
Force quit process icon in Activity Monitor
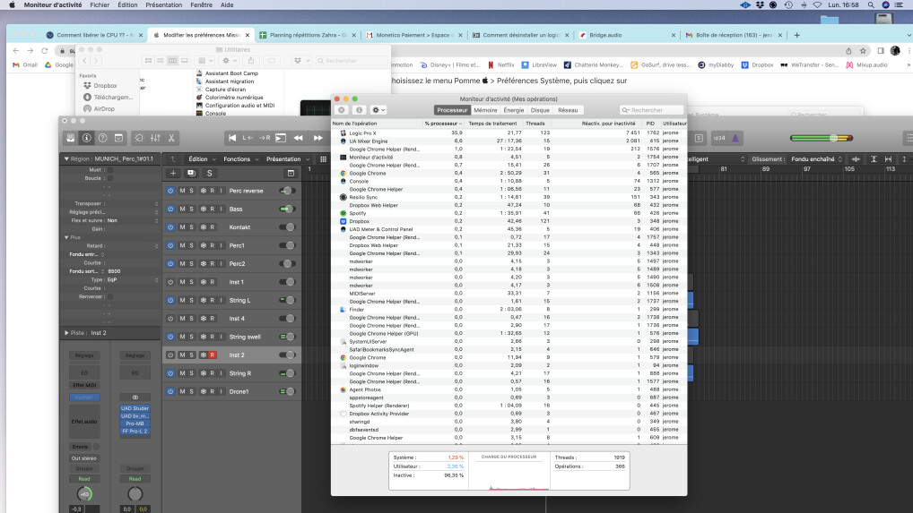click(x=342, y=110)
